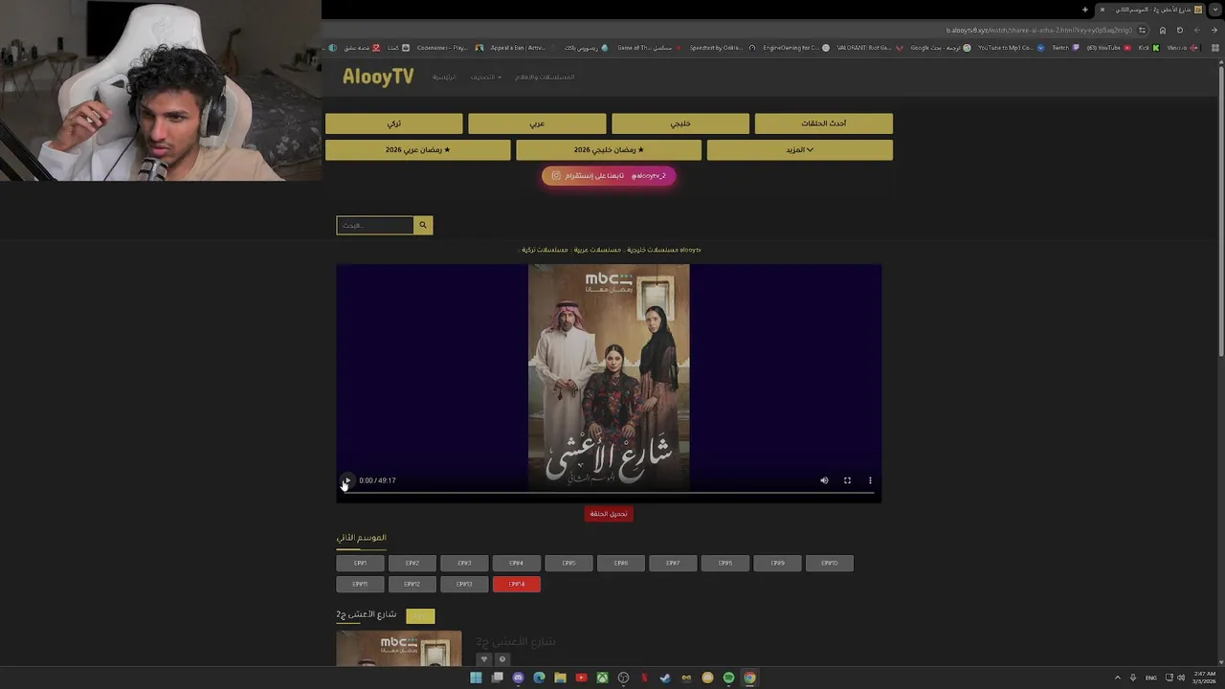Open مسلسلات عربية breadcrumb link
The width and height of the screenshot is (1225, 689).
[x=597, y=250]
